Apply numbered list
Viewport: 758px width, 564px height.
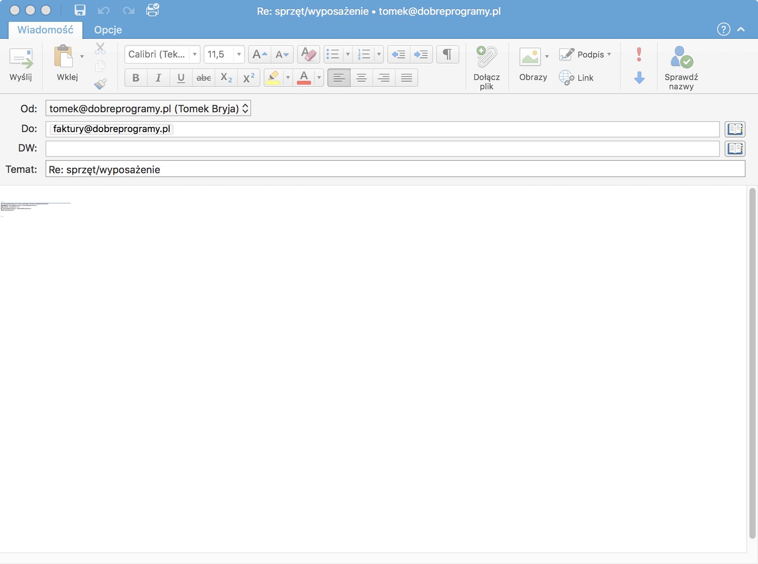tap(364, 55)
